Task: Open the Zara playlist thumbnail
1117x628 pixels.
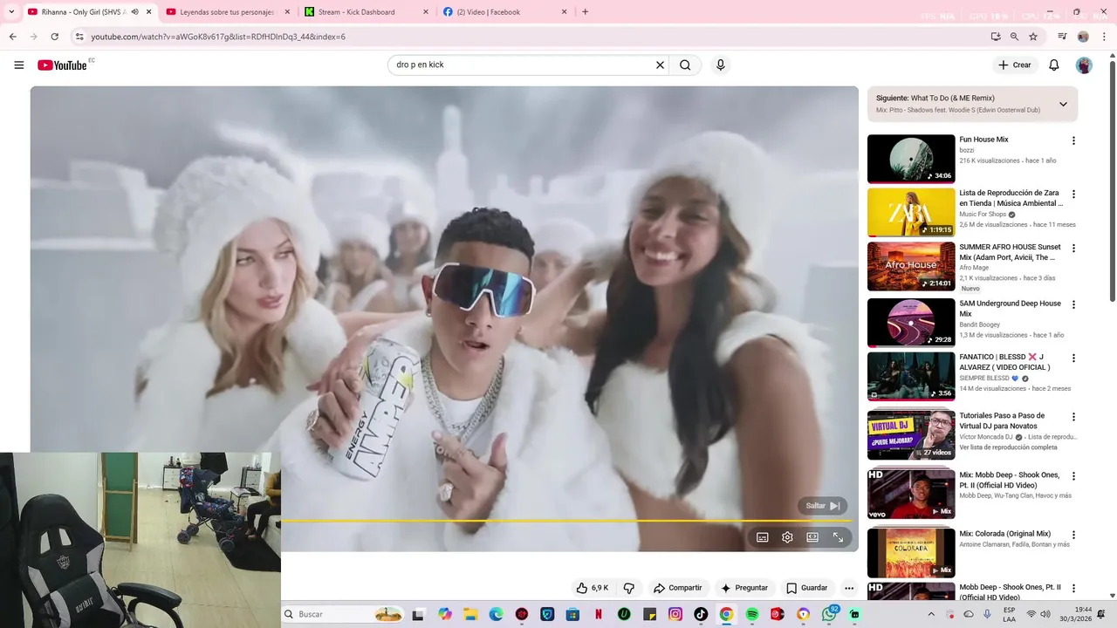Action: tap(911, 213)
